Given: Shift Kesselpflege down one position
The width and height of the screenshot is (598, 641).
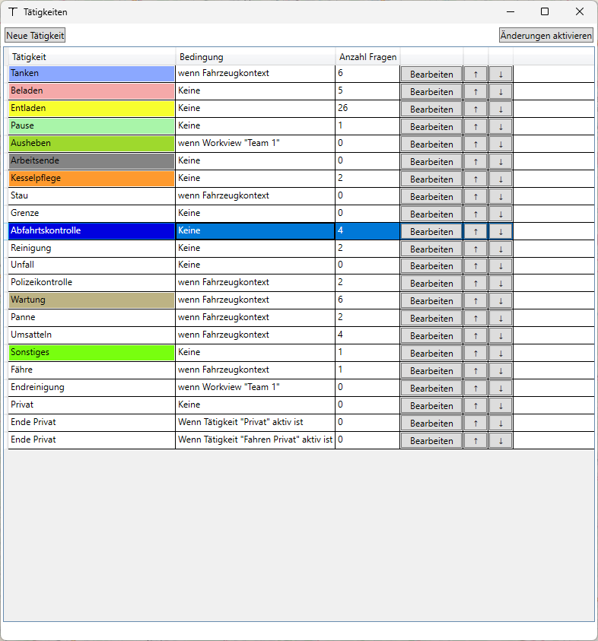Looking at the screenshot, I should coord(501,179).
